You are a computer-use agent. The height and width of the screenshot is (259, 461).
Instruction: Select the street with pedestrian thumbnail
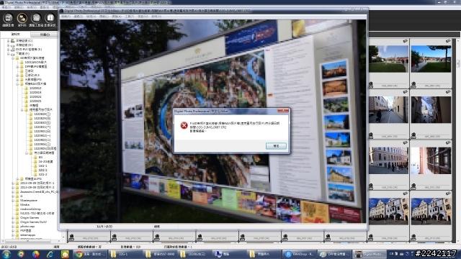(x=388, y=109)
